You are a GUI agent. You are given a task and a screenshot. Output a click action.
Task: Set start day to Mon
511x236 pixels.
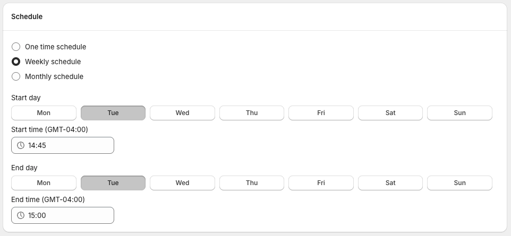44,113
